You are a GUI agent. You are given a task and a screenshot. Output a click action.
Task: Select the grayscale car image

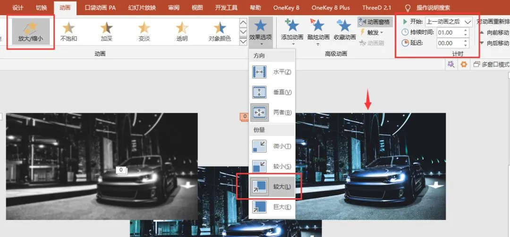(102, 167)
